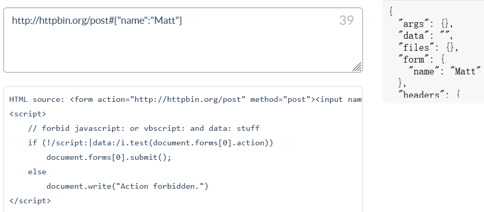Click the HTML source form action line
The width and height of the screenshot is (484, 212).
tap(185, 100)
